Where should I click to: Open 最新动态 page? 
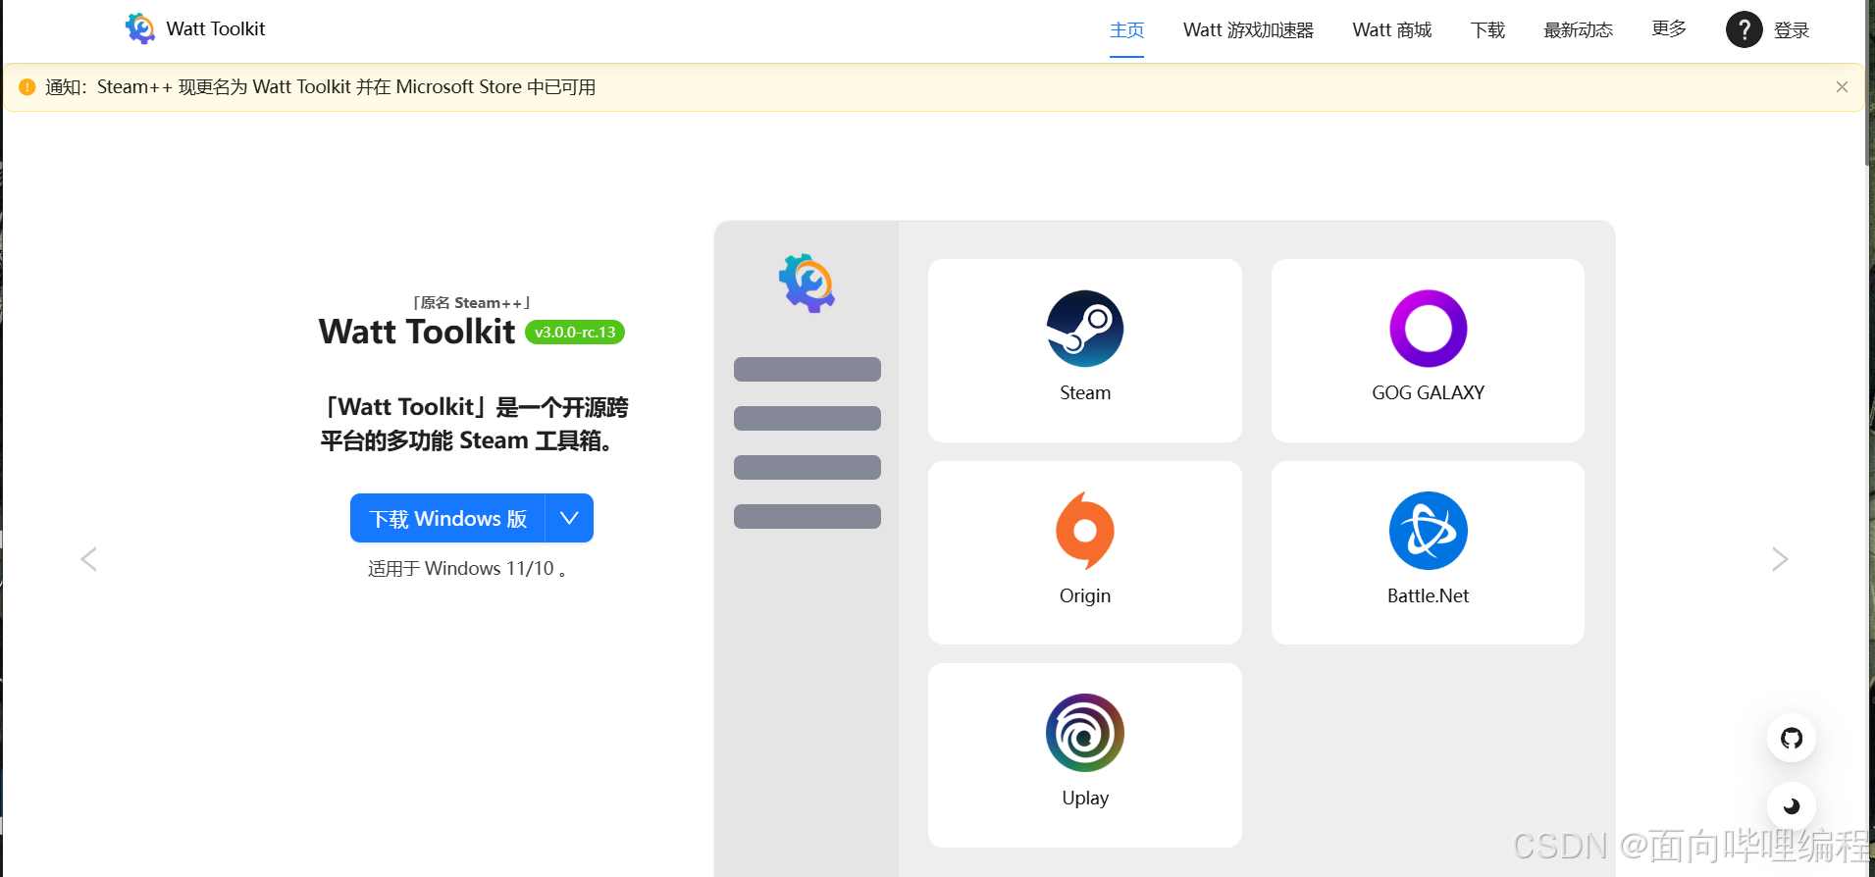click(1578, 30)
